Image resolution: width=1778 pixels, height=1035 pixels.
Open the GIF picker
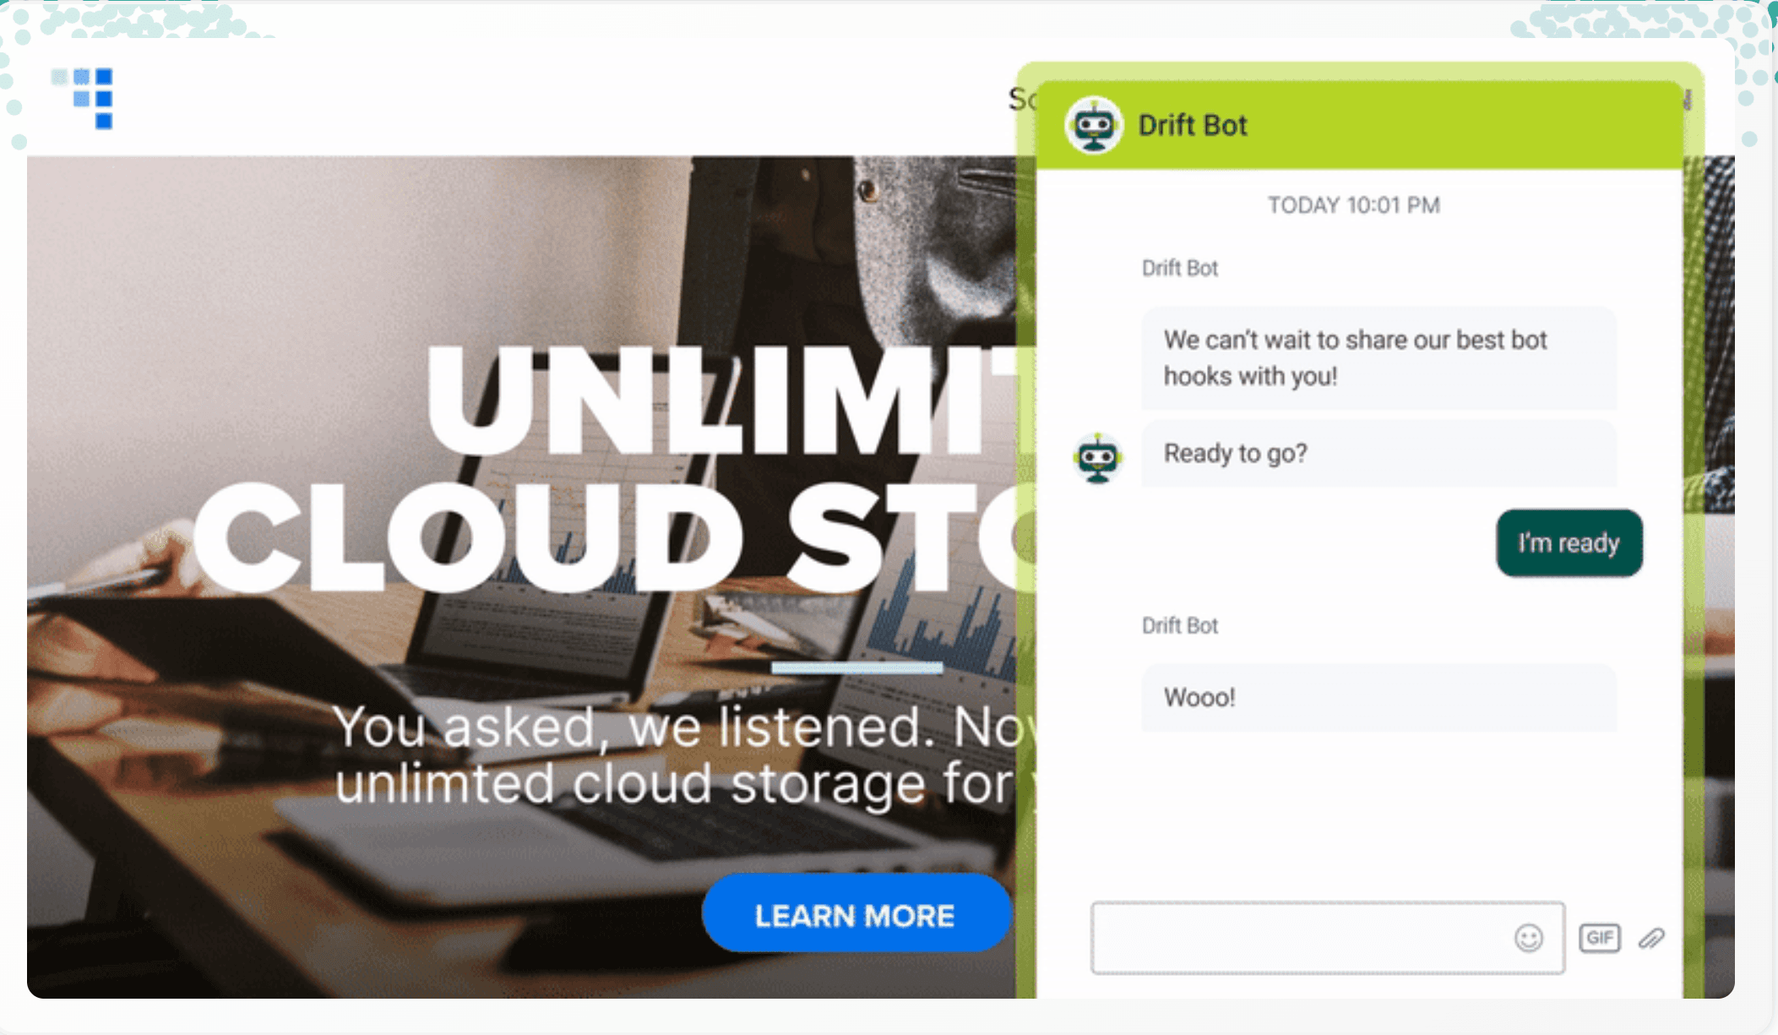pos(1599,938)
